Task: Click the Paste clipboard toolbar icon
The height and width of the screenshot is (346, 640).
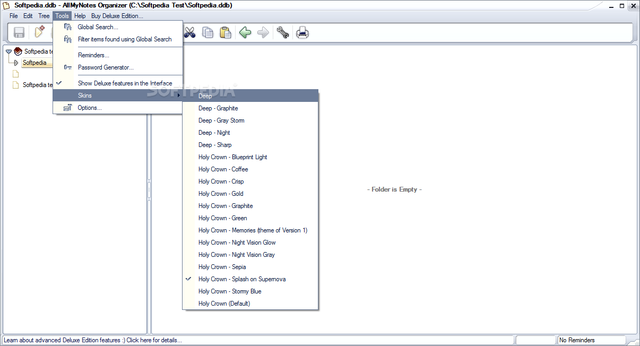Action: point(226,32)
